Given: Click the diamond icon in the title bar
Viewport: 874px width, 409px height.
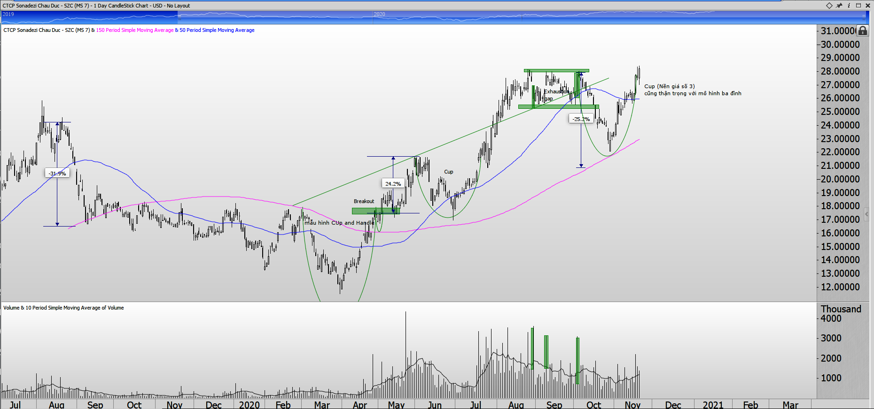Looking at the screenshot, I should click(829, 6).
